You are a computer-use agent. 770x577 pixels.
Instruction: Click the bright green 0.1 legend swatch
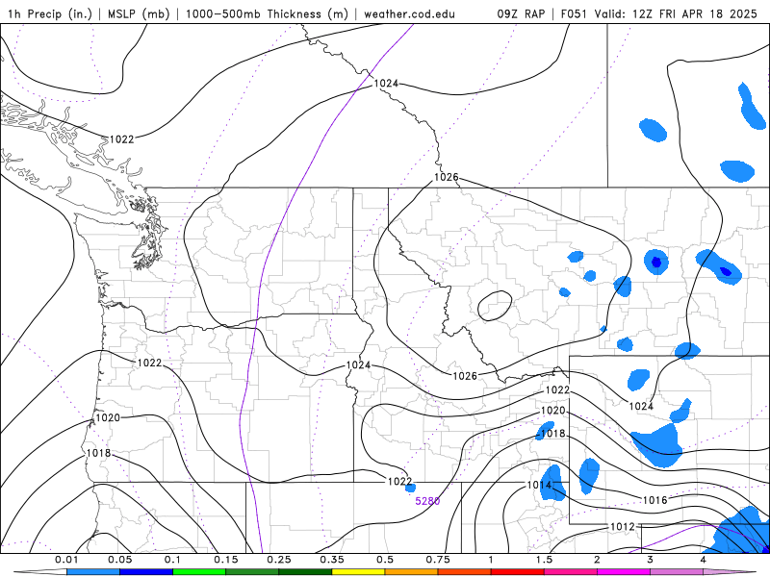click(199, 572)
